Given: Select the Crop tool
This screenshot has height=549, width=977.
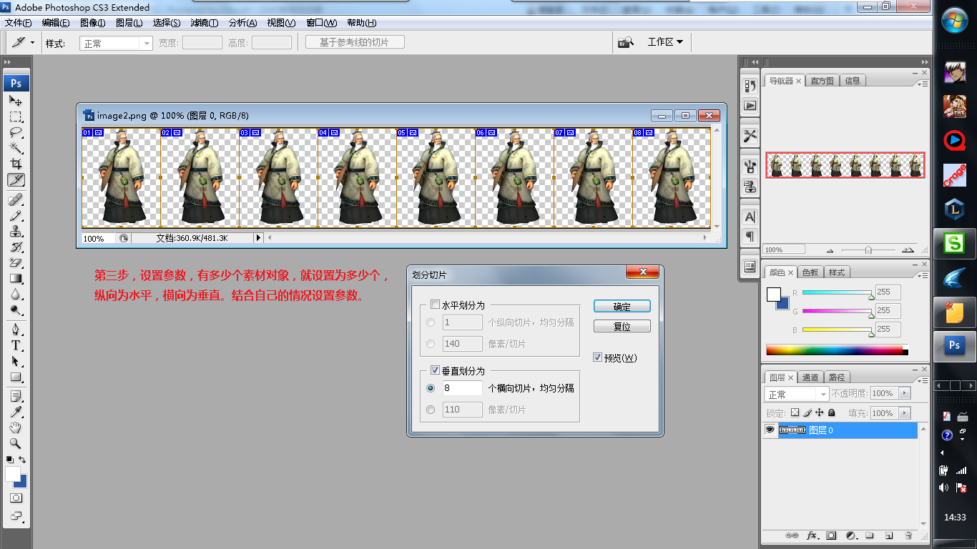Looking at the screenshot, I should coord(16,164).
